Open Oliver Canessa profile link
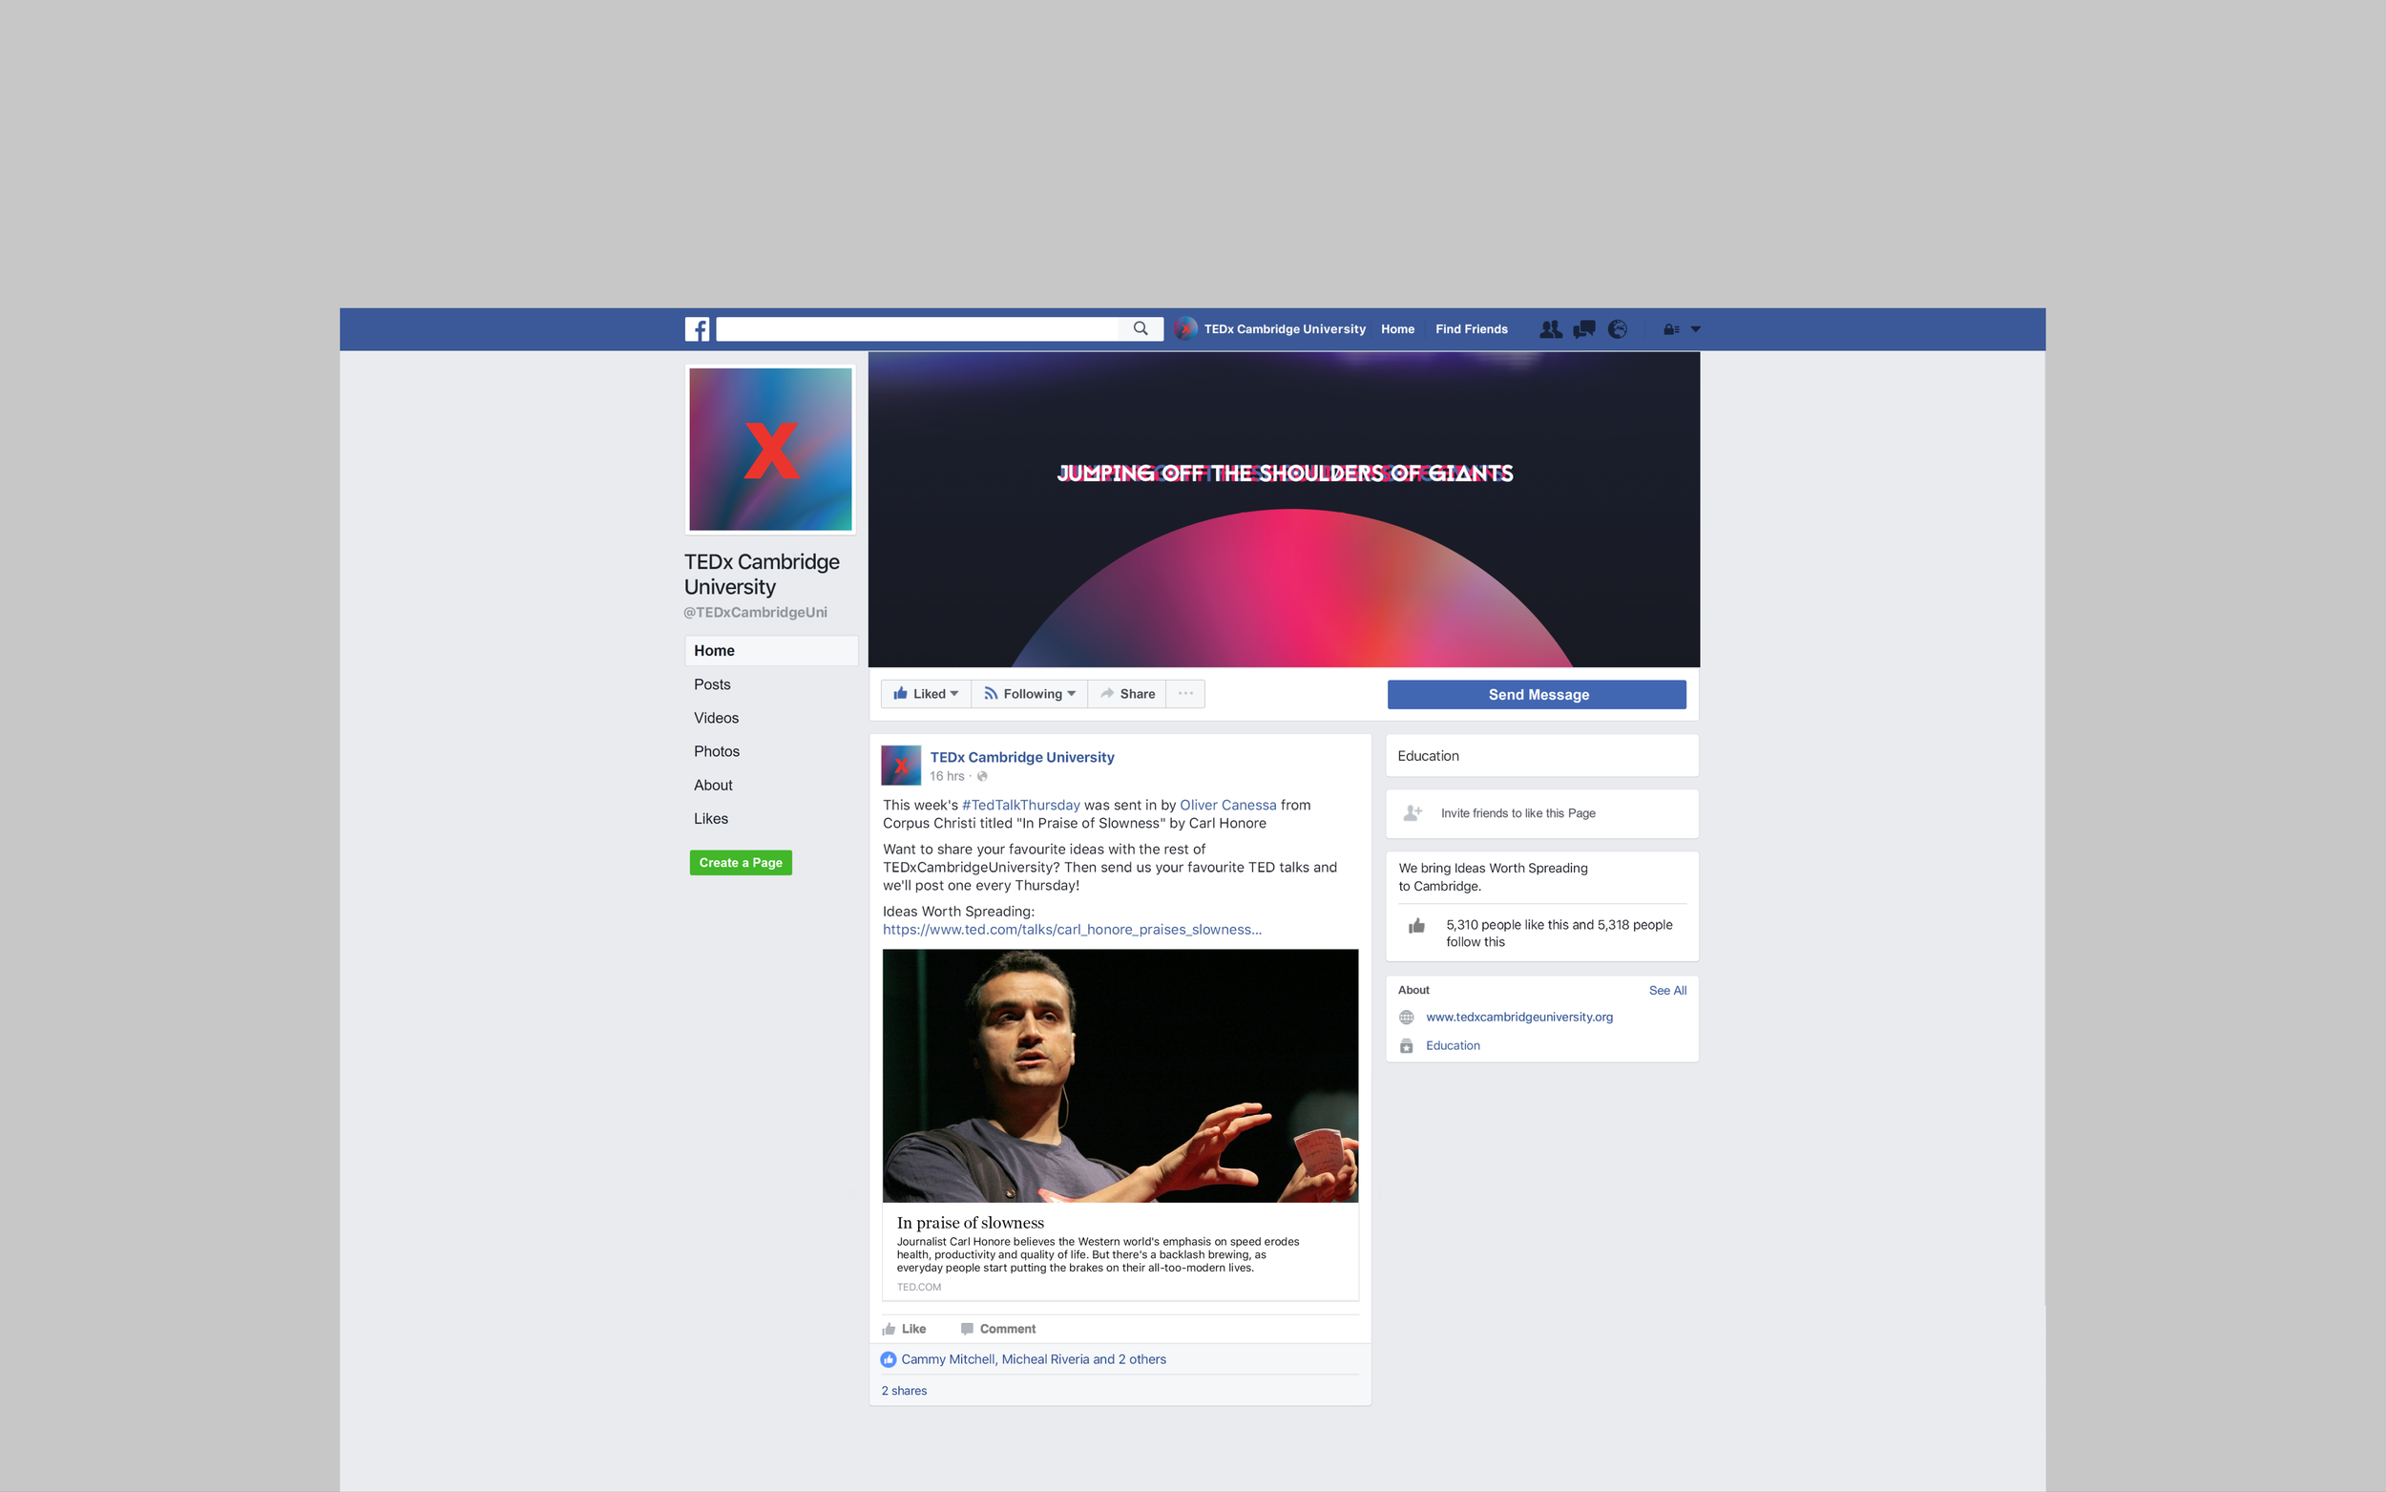Image resolution: width=2386 pixels, height=1492 pixels. [1228, 806]
